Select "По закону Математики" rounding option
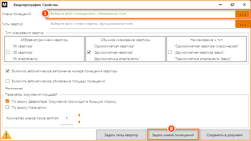The height and width of the screenshot is (141, 251). click(8, 108)
